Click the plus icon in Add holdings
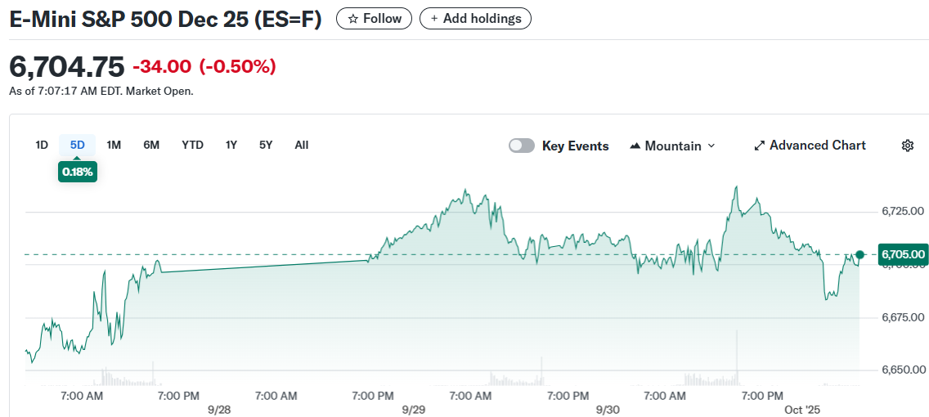The width and height of the screenshot is (929, 417). click(434, 19)
